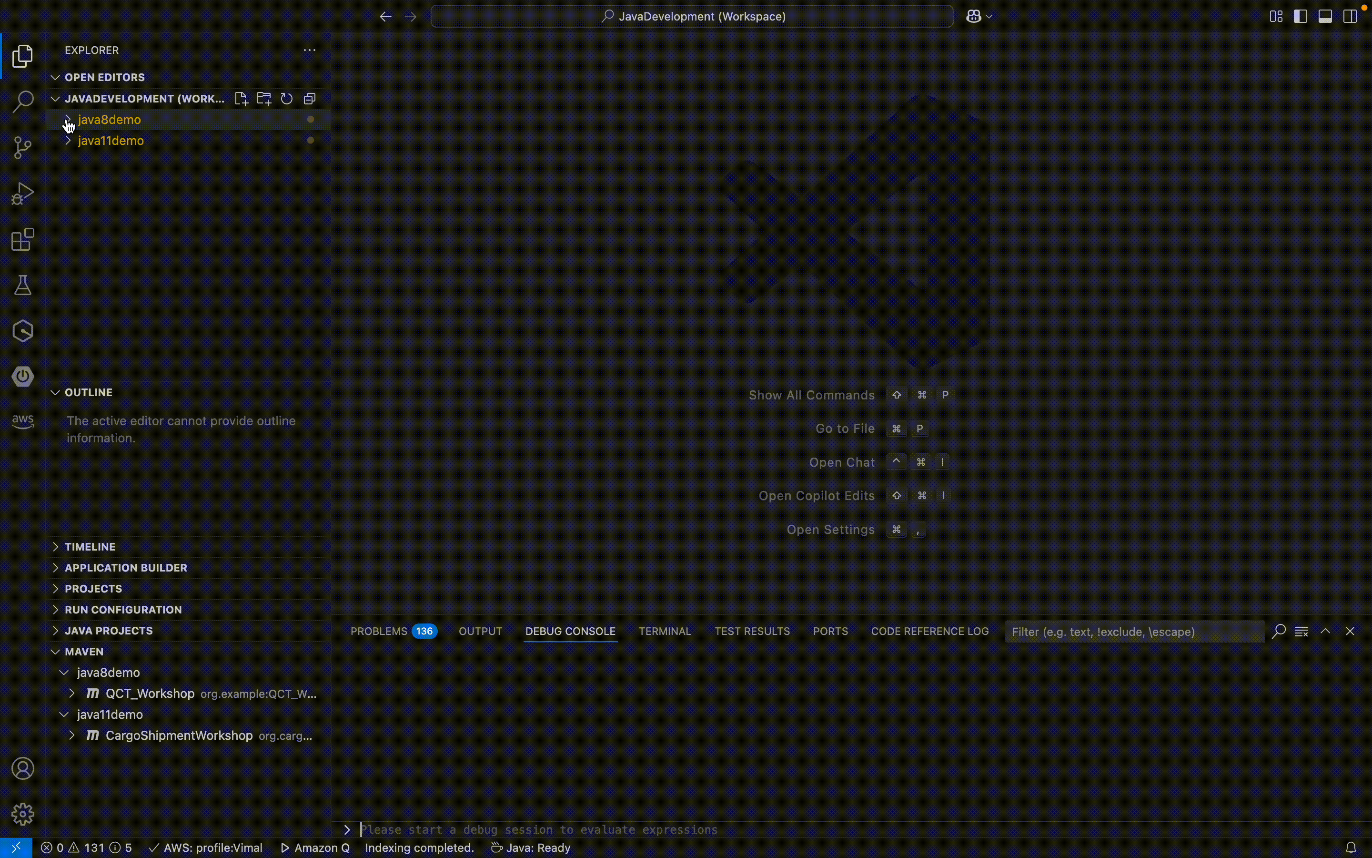Switch to the TERMINAL tab
The image size is (1372, 858).
click(x=665, y=631)
